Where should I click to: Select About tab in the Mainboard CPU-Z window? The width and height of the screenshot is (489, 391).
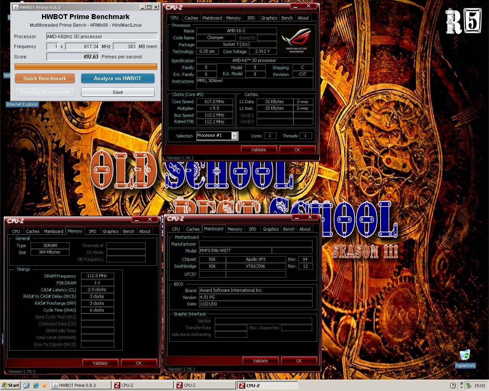tap(305, 229)
